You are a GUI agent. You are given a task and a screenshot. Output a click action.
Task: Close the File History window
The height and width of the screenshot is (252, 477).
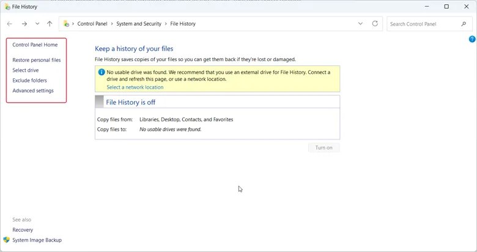(467, 6)
